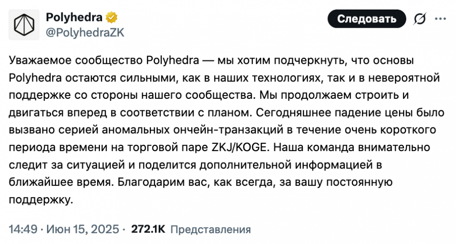The width and height of the screenshot is (456, 244).
Task: Open the three-dot more options menu
Action: click(x=440, y=19)
